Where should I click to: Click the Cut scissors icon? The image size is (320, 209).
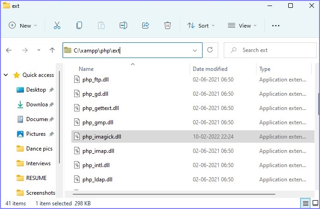(x=57, y=26)
